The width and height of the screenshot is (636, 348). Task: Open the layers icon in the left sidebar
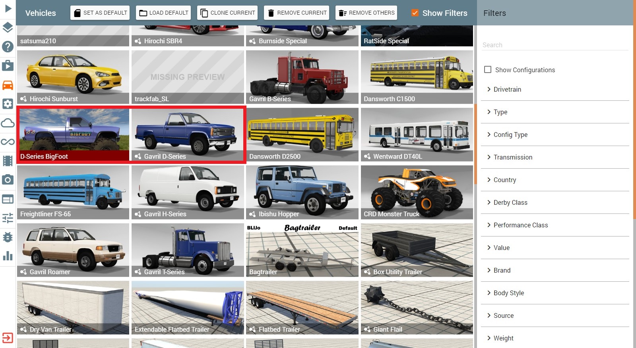8,27
